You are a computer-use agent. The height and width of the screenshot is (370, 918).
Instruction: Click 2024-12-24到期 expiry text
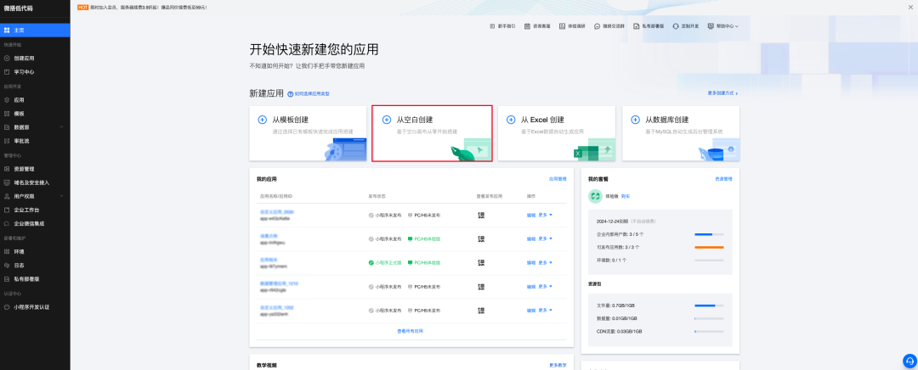click(x=612, y=221)
